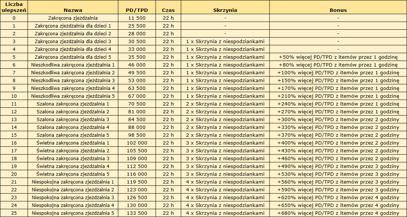The height and width of the screenshot is (217, 407).
Task: Select the 'Świetna zakręcona zjeżdżalnia 2' cell
Action: pos(73,150)
